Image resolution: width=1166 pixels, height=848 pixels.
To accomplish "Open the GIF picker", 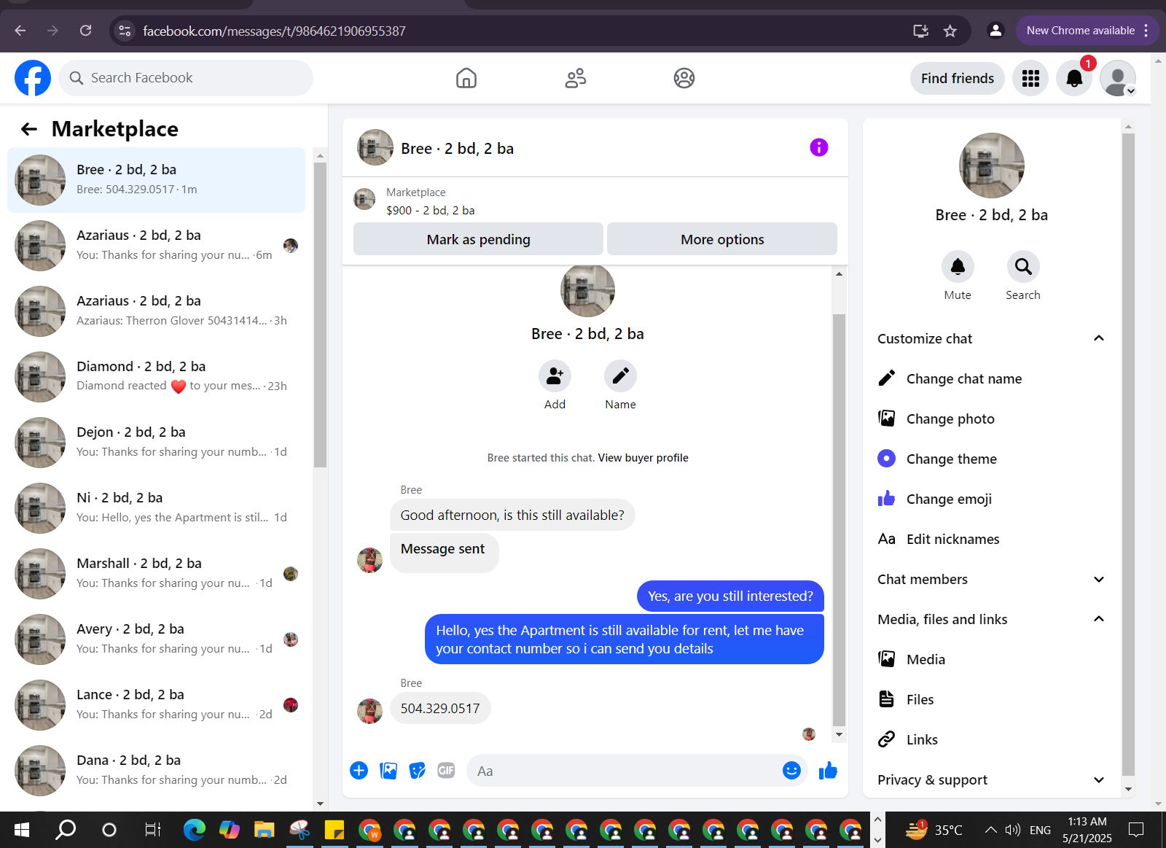I will (x=446, y=771).
